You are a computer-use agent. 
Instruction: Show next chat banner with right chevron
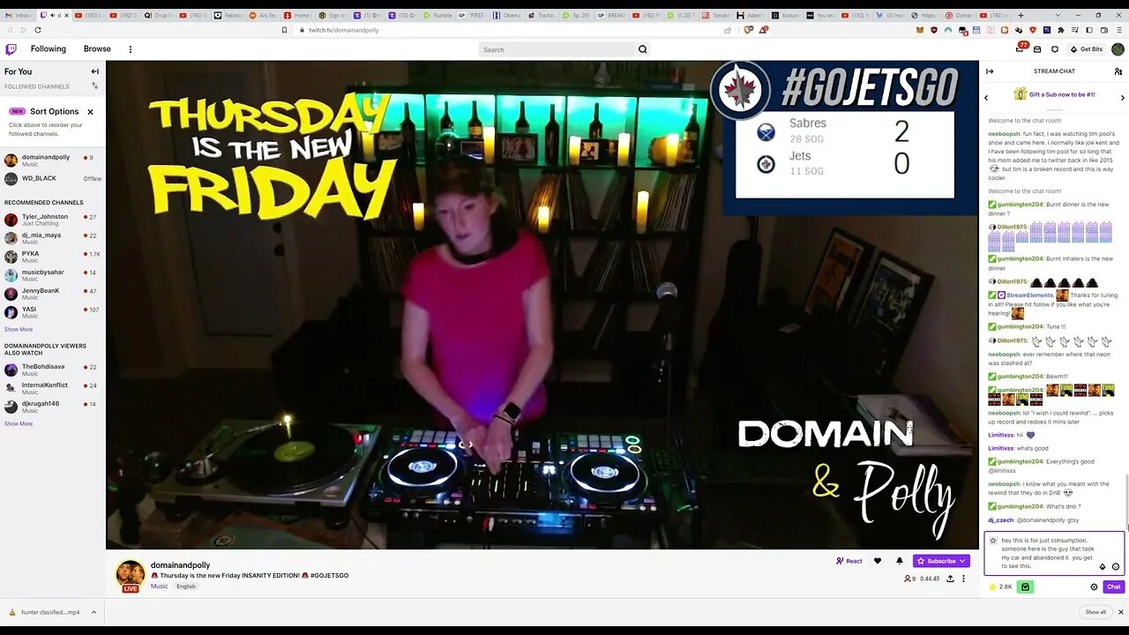pyautogui.click(x=1122, y=97)
